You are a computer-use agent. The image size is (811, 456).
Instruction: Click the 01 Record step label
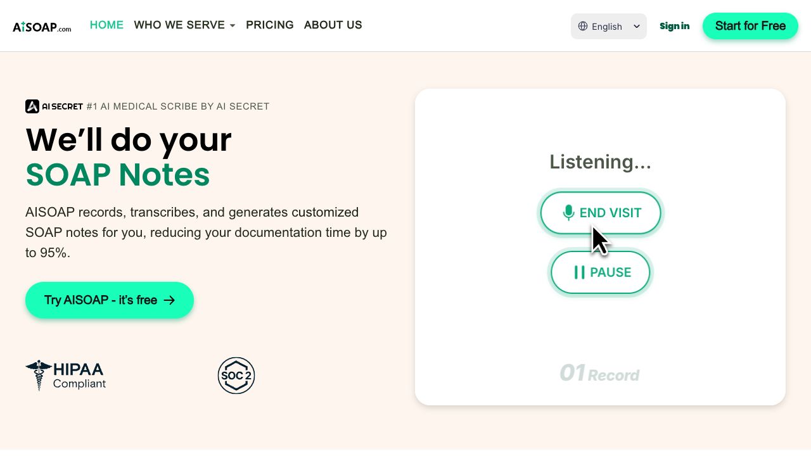coord(599,374)
